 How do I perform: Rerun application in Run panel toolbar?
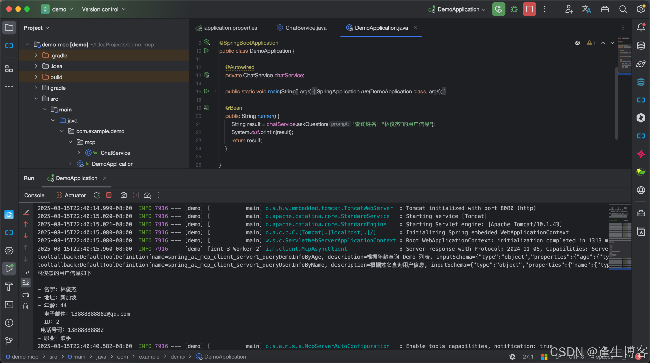click(97, 195)
